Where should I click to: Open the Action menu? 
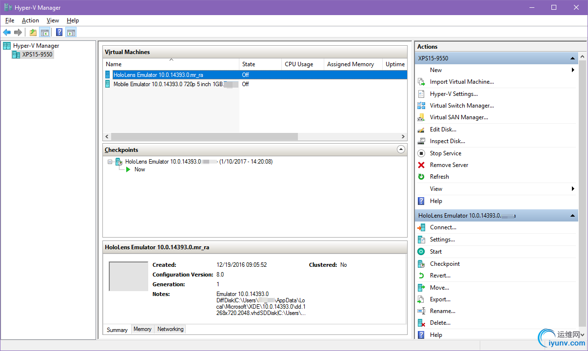coord(30,20)
